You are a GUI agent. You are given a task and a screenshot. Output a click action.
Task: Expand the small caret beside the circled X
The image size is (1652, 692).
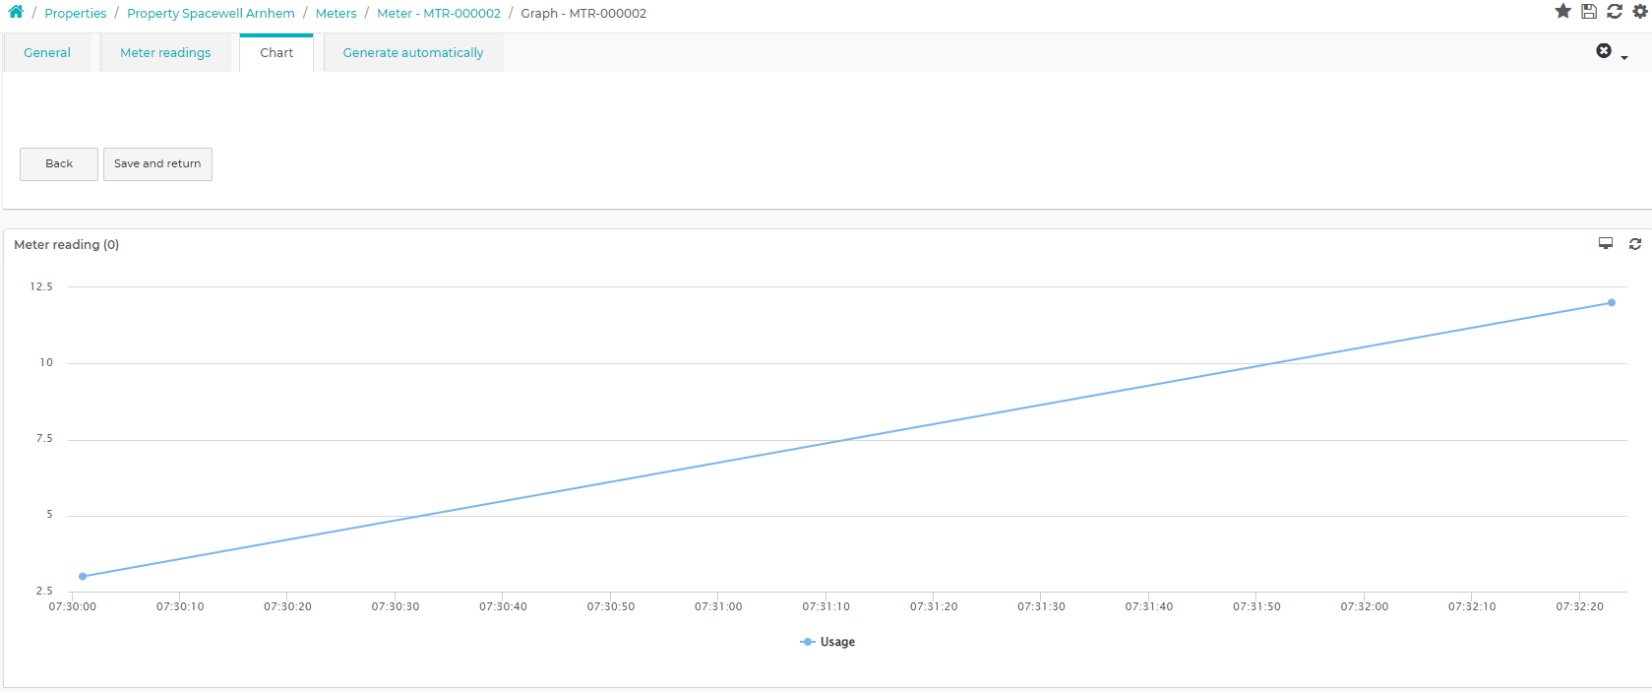(x=1624, y=58)
